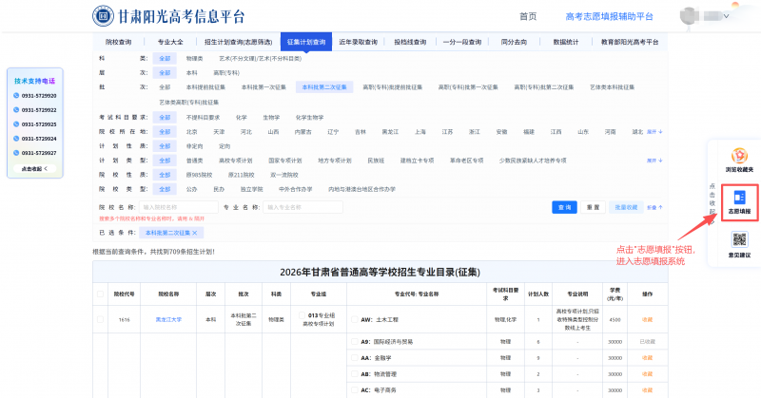Click the 批量收藏 button
The image size is (761, 398).
pos(626,207)
